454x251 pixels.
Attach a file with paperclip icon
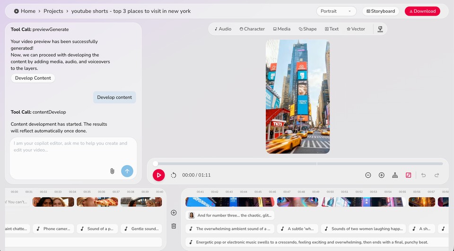pyautogui.click(x=112, y=171)
